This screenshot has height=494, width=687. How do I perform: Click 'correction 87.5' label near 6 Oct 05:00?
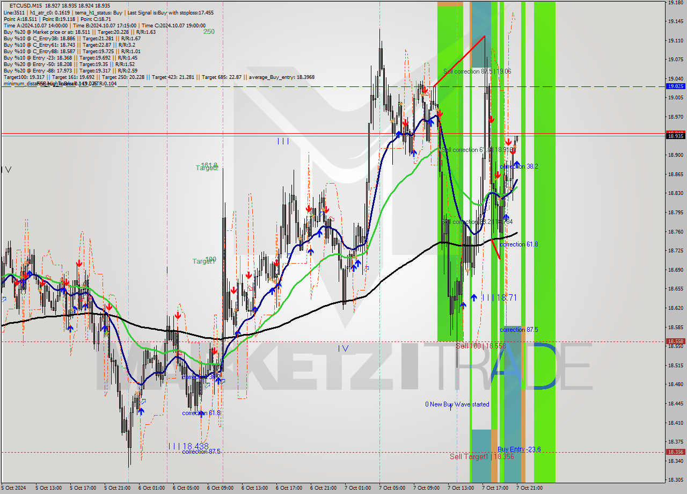coord(201,452)
